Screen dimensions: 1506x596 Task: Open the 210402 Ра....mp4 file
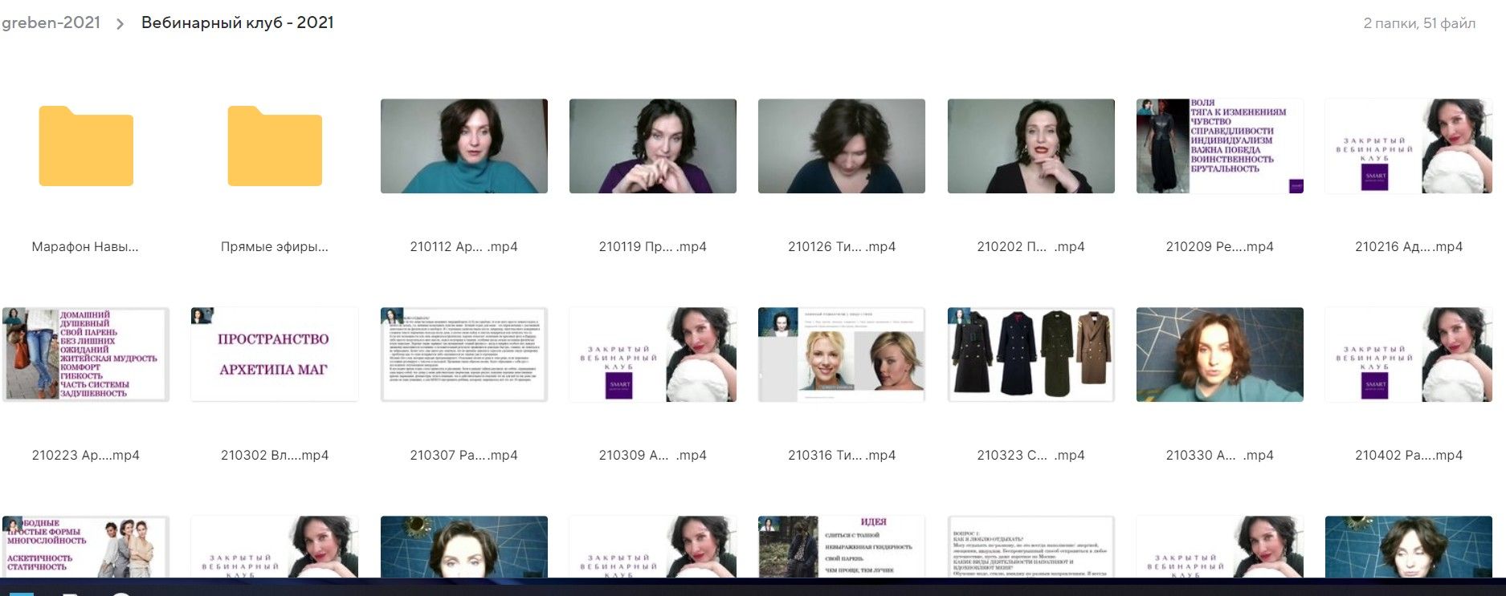1408,355
